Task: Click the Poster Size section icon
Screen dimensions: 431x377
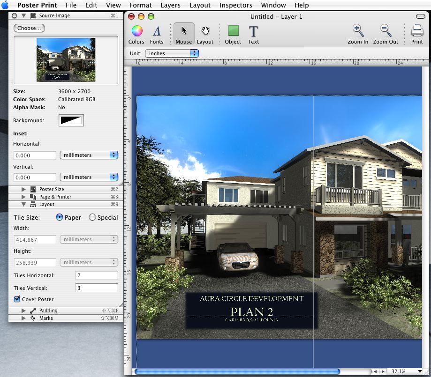Action: pos(33,189)
